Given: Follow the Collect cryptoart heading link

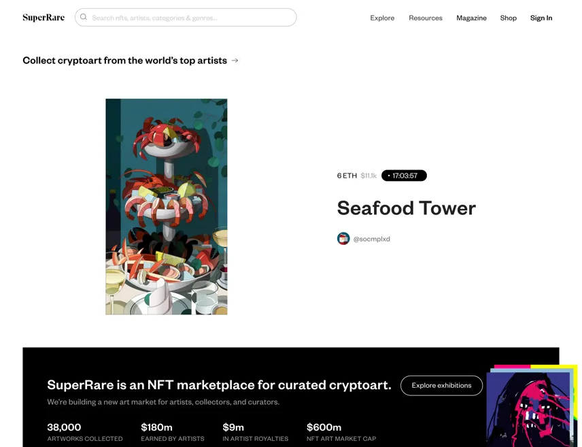Looking at the screenshot, I should (124, 60).
